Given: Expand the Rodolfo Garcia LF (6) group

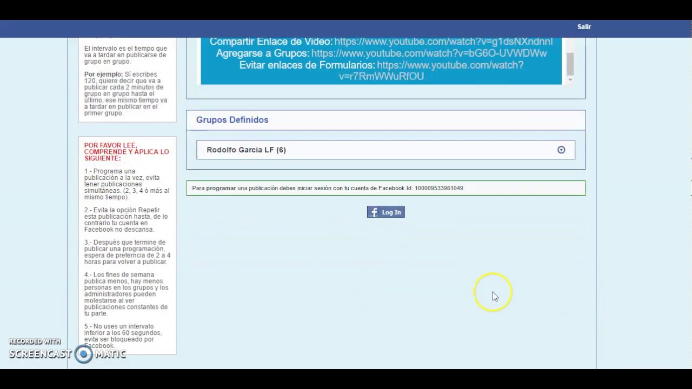Looking at the screenshot, I should (385, 150).
